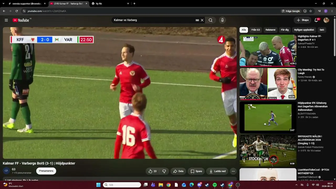This screenshot has height=189, width=336.
Task: Clear the YouTube search query
Action: pyautogui.click(x=202, y=20)
